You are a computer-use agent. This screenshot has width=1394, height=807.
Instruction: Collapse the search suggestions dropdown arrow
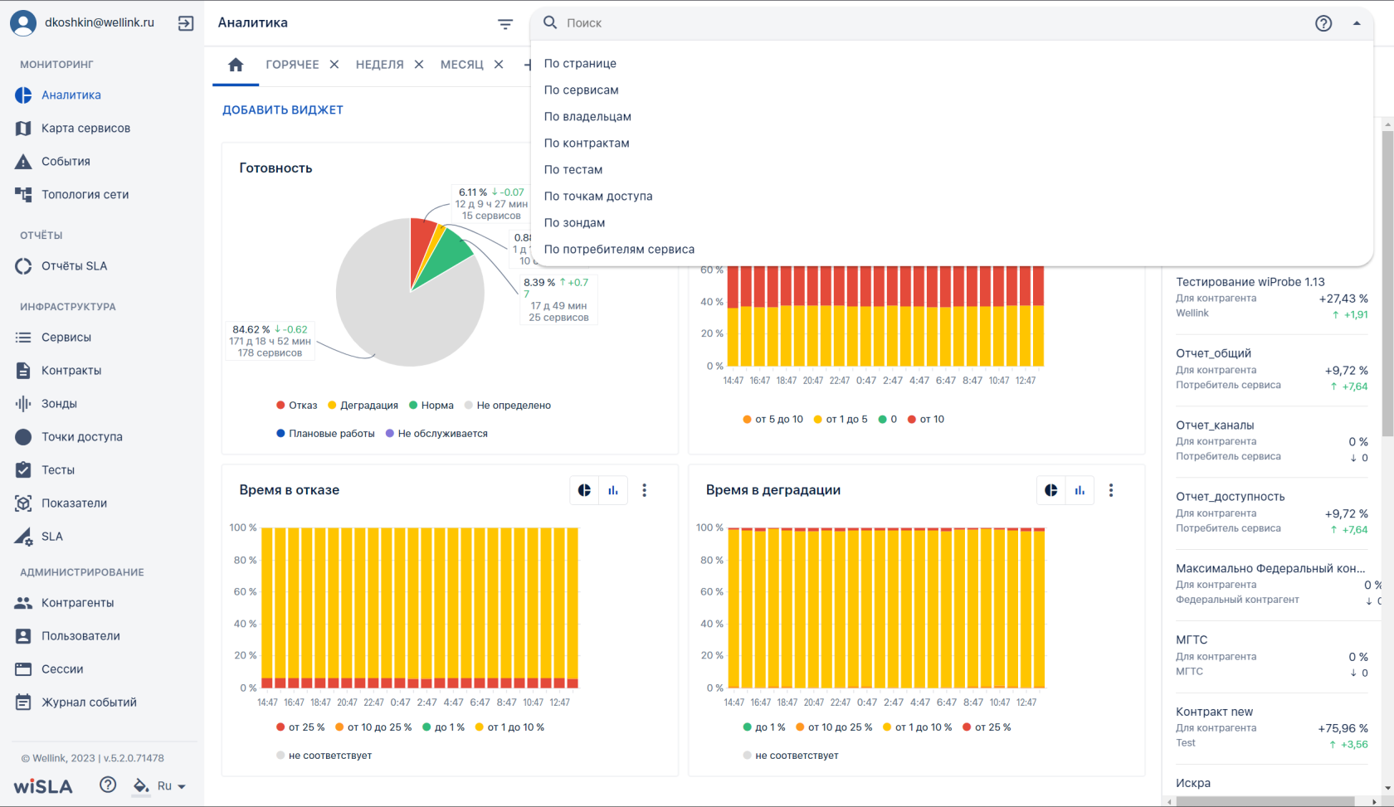[1357, 23]
